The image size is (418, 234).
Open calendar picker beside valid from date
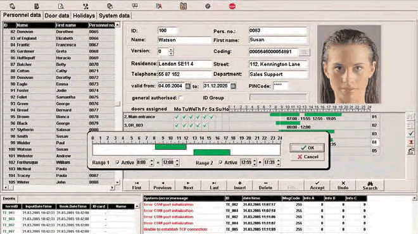pos(188,86)
